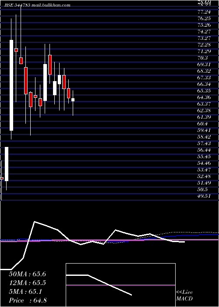Click the 75.26 price axis label
The width and height of the screenshot is (219, 307).
pos(204,25)
